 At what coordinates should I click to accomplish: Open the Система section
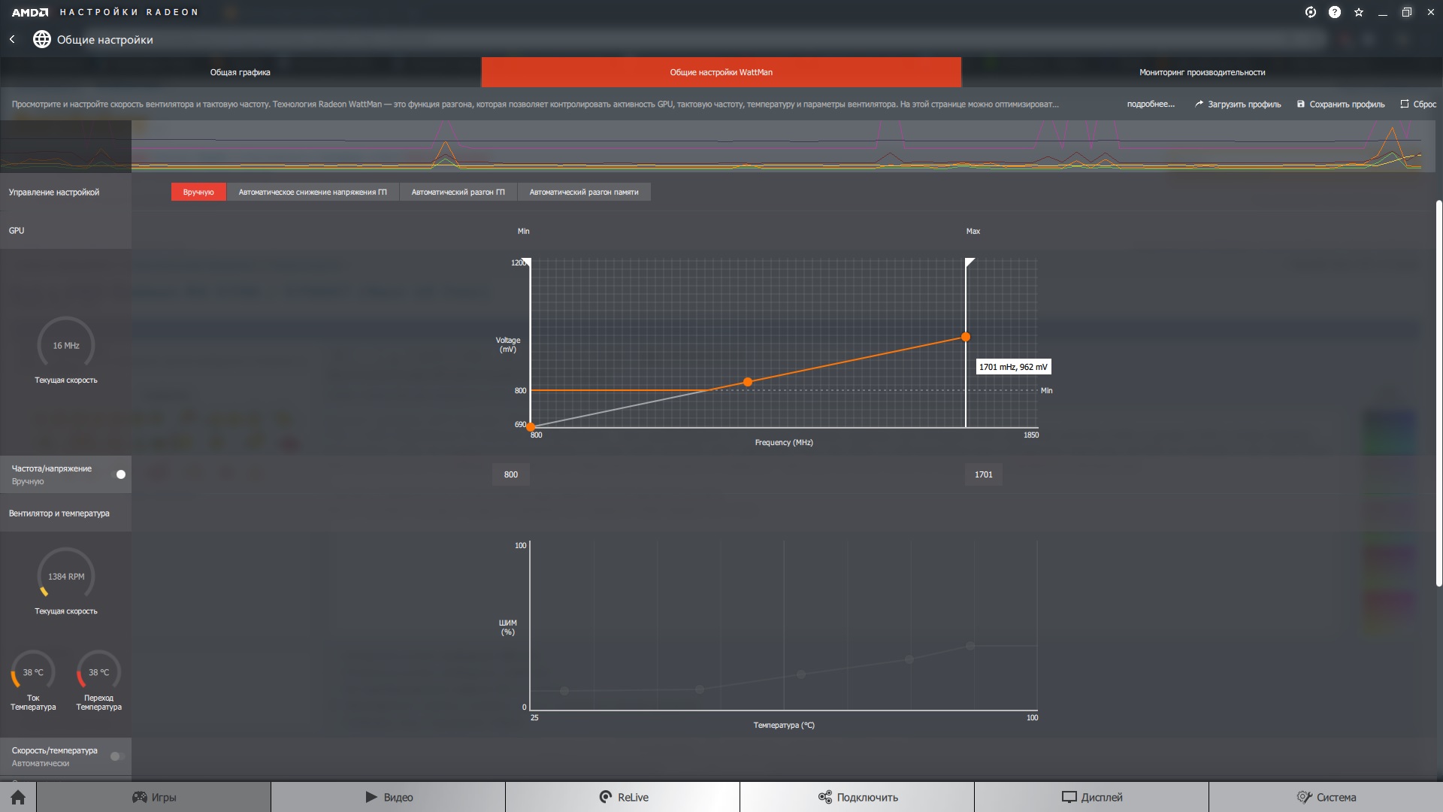1326,797
